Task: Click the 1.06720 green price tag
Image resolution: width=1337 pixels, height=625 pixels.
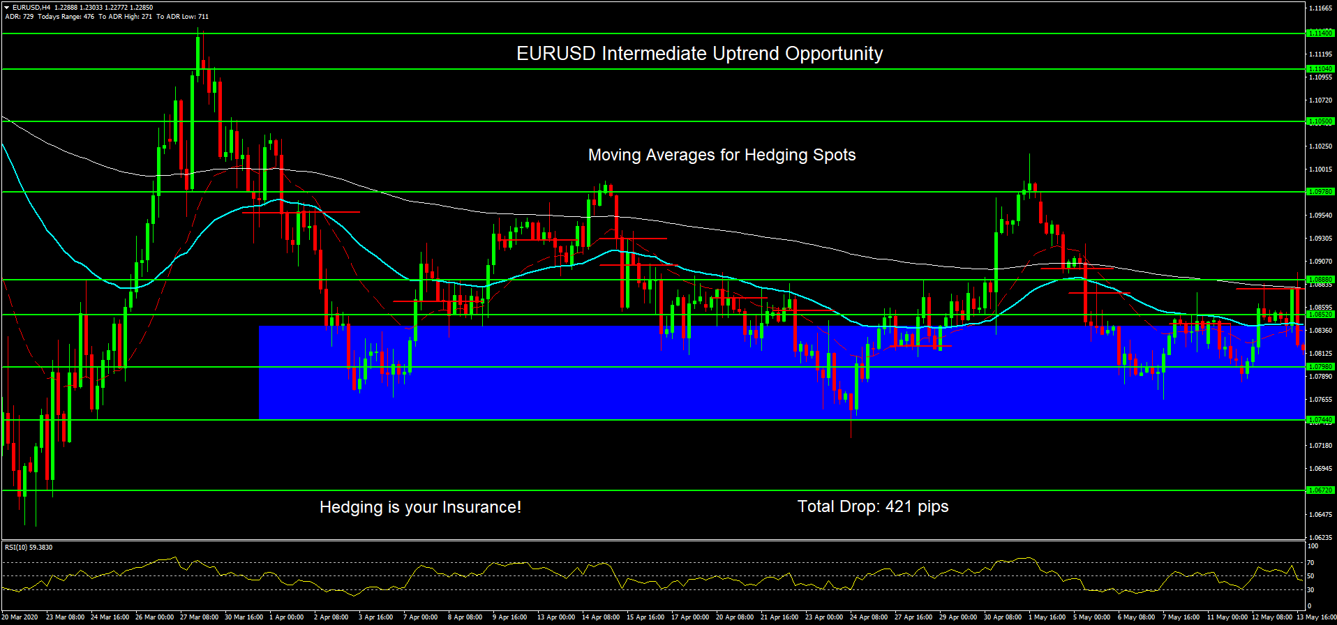Action: [1320, 490]
